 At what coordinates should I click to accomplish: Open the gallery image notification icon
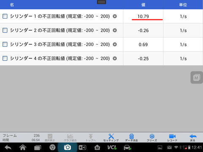(160, 147)
